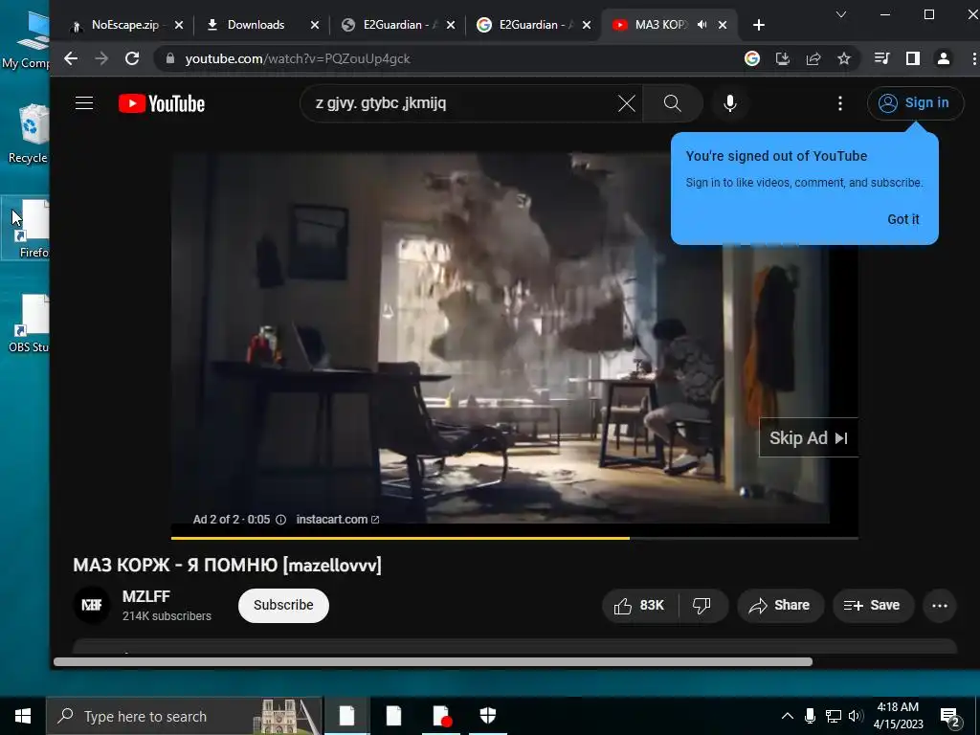Switch to Downloads tab
Image resolution: width=980 pixels, height=735 pixels.
pyautogui.click(x=255, y=25)
